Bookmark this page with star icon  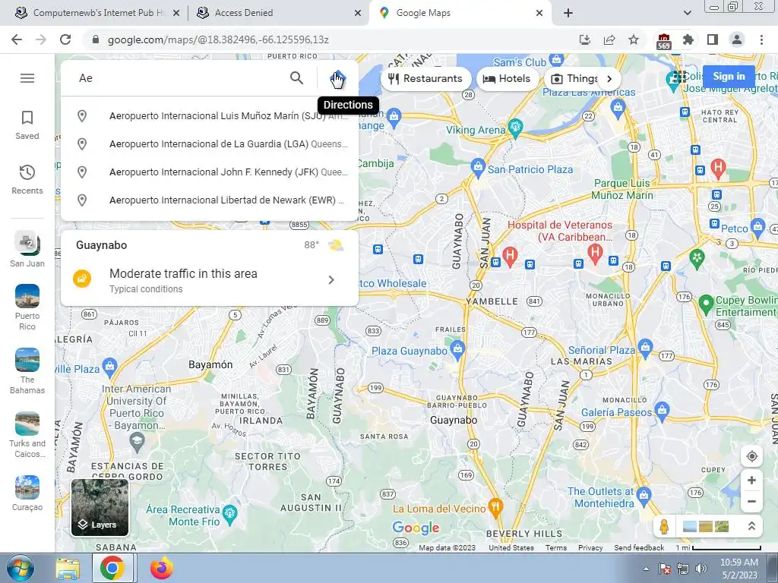tap(634, 39)
